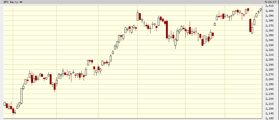
Task: Pick the 2,270 axis value
Action: coord(269,74)
